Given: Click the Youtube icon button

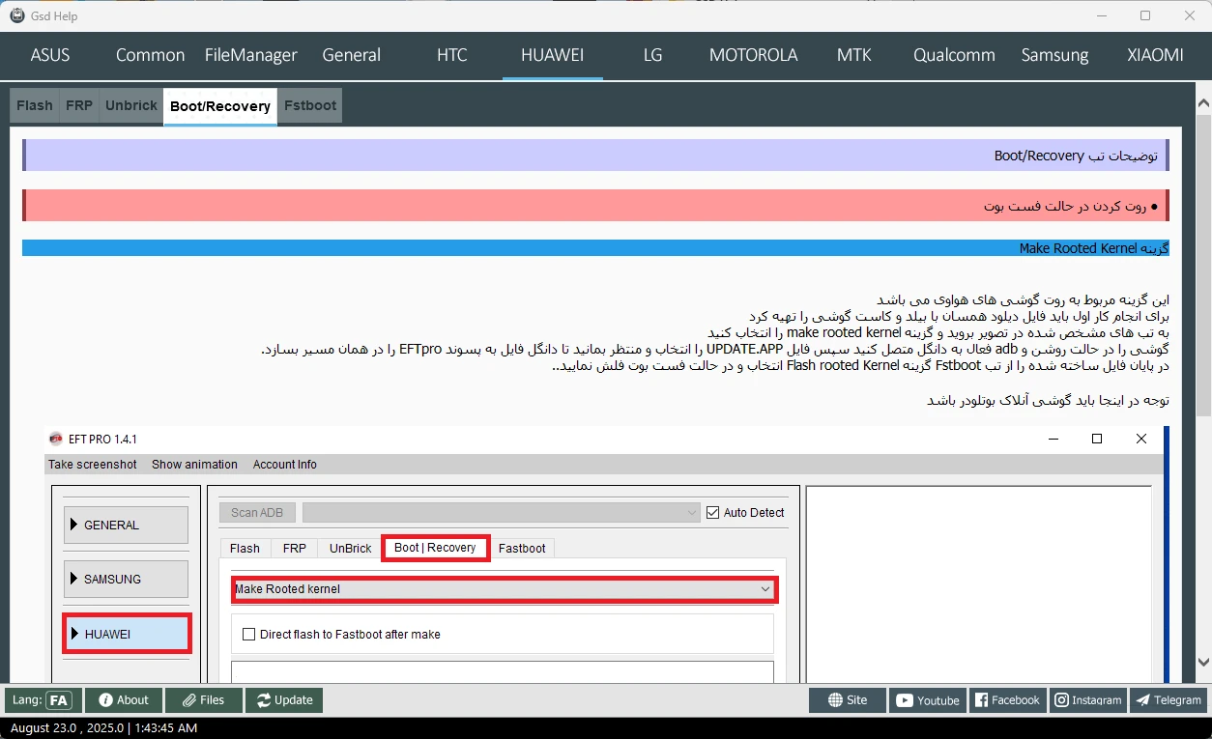Looking at the screenshot, I should [928, 700].
